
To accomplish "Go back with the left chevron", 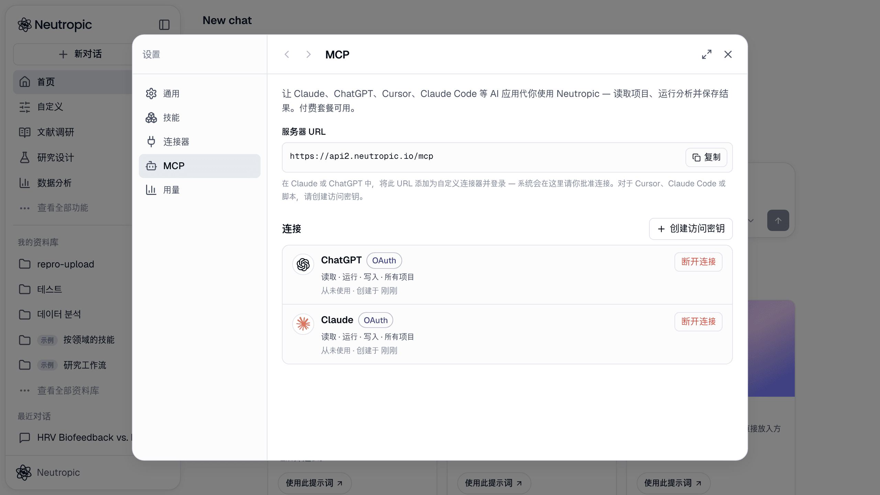I will (x=287, y=54).
